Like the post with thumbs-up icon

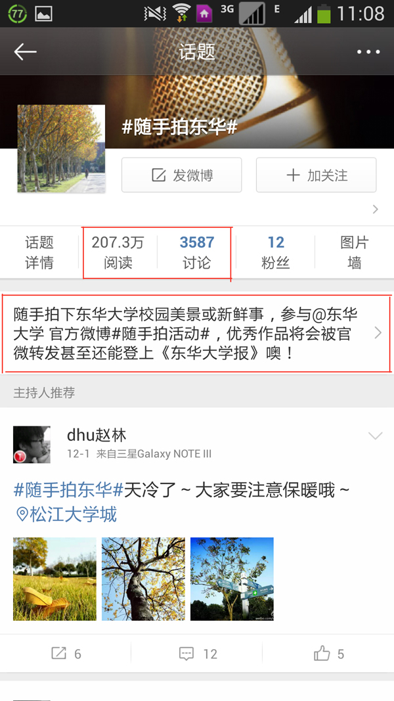(328, 654)
